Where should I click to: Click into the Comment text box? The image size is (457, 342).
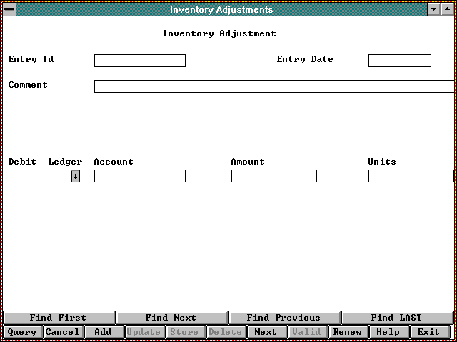tap(274, 86)
